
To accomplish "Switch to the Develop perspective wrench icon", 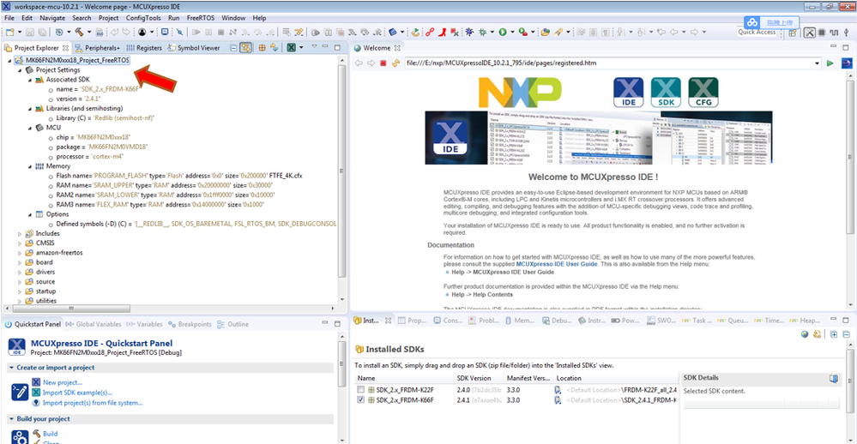I will pyautogui.click(x=810, y=33).
